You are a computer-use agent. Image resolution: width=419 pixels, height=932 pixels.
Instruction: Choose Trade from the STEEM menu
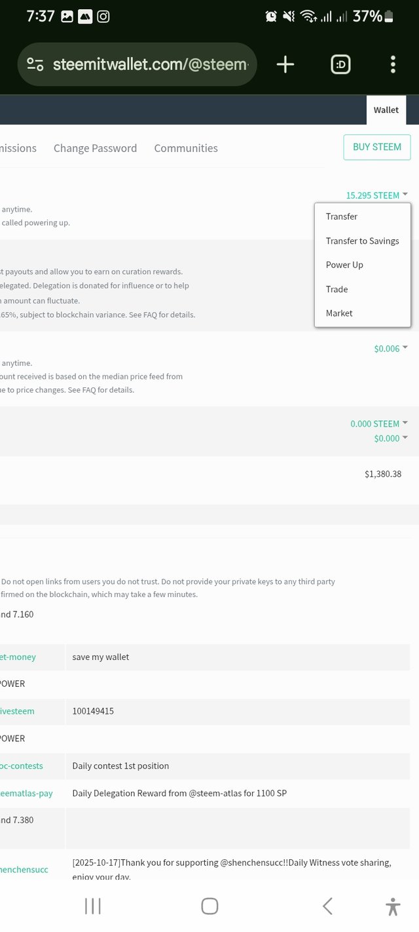coord(337,289)
